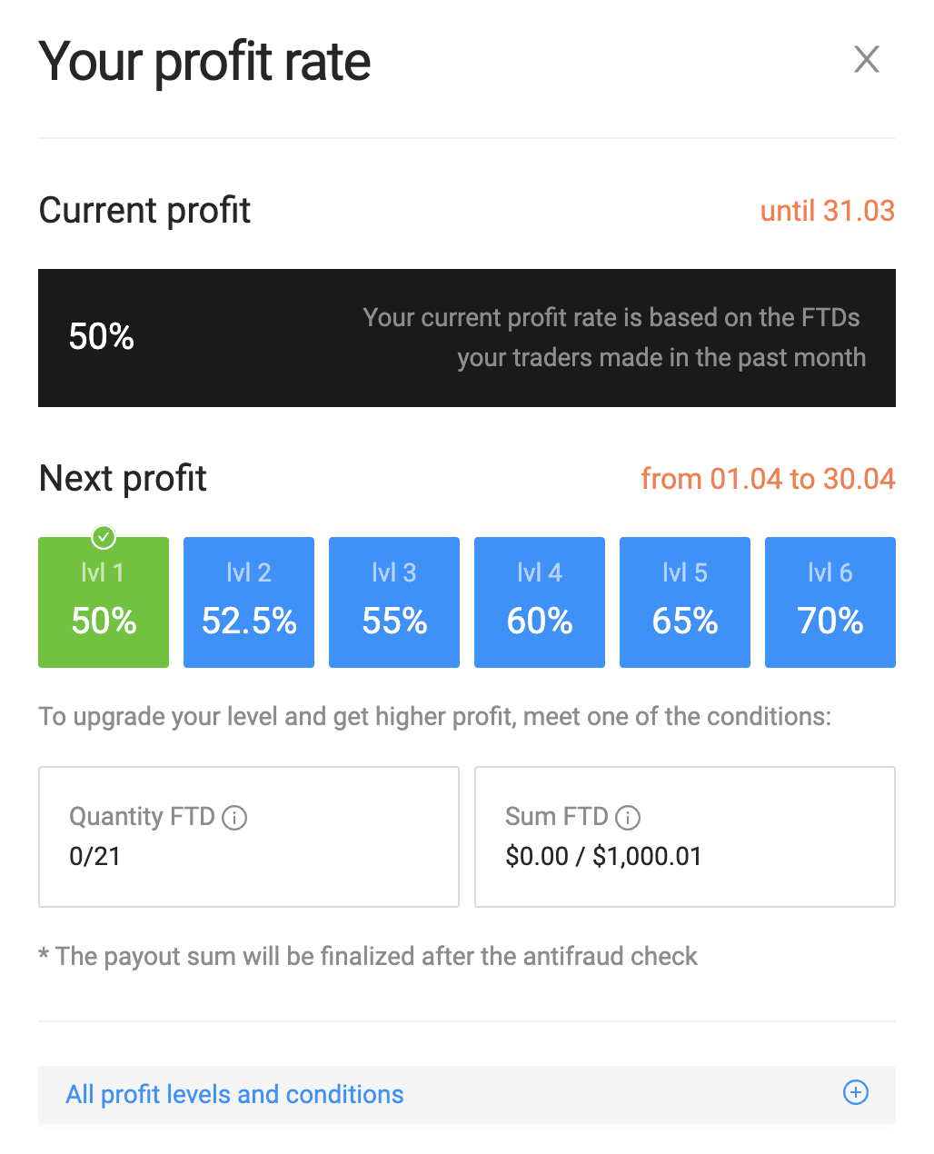Viewport: 934px width, 1154px height.
Task: Choose the lvl 3 55% tile
Action: [x=394, y=602]
